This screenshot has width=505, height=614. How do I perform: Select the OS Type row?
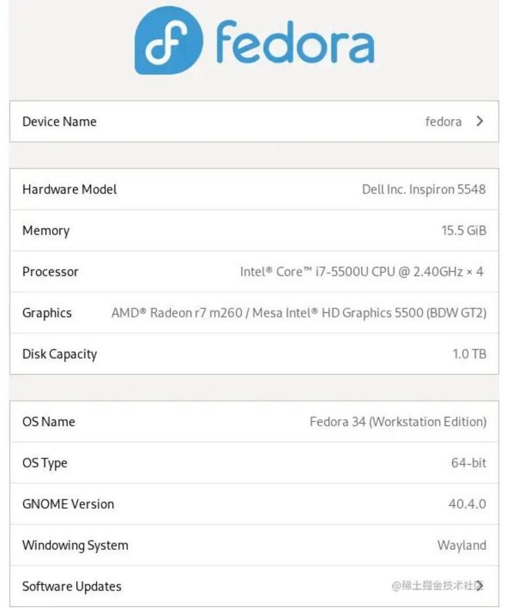255,463
